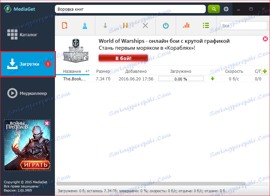Sort by the Добавлено column header

136,71
